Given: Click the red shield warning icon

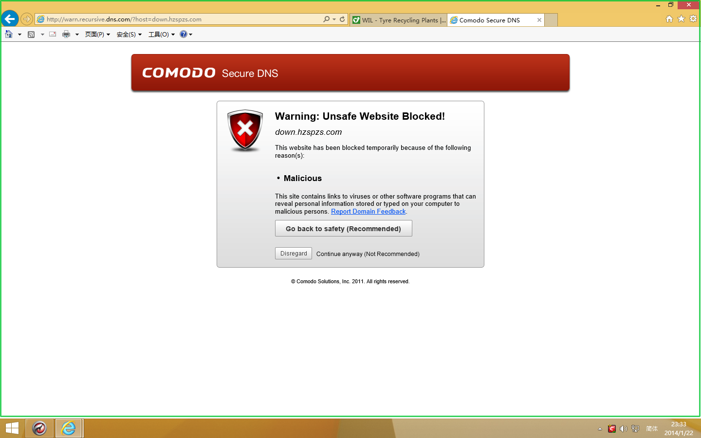Looking at the screenshot, I should (245, 130).
